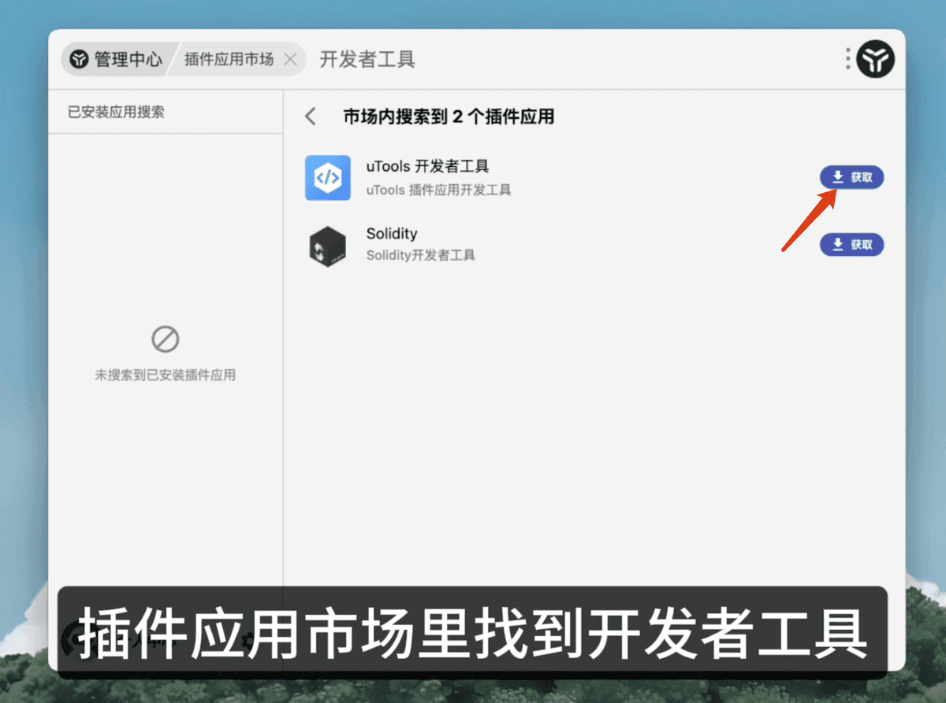Go back with the left chevron arrow
The height and width of the screenshot is (703, 946).
tap(311, 117)
